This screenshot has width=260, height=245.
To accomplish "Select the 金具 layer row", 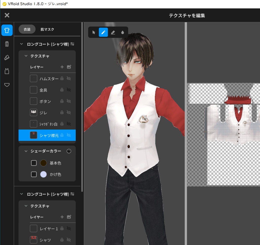I will (x=47, y=90).
